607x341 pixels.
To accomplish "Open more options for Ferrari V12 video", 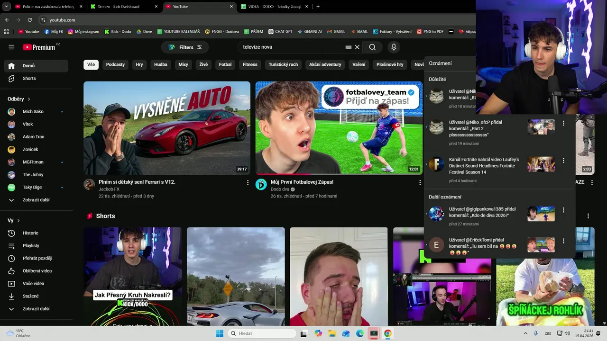I will pos(248,182).
